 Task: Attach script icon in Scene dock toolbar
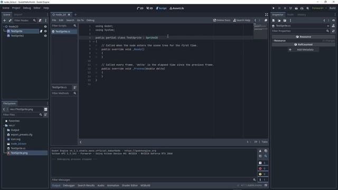pyautogui.click(x=40, y=21)
